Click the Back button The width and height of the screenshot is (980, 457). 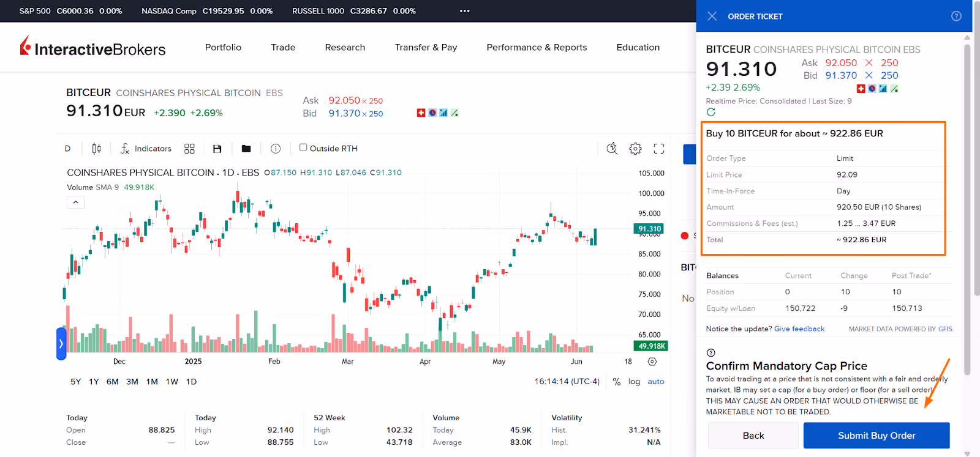(753, 436)
